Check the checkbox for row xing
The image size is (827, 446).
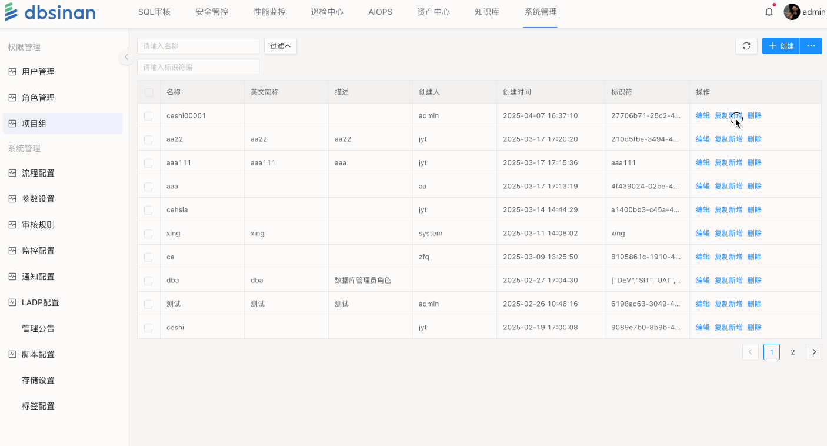pyautogui.click(x=148, y=234)
